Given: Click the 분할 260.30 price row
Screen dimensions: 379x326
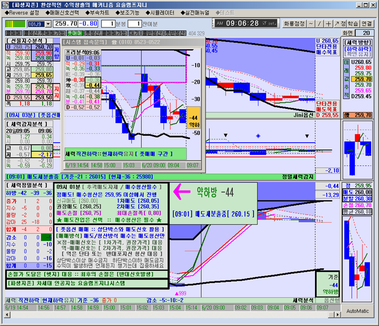Looking at the screenshot, I should coord(357,199).
